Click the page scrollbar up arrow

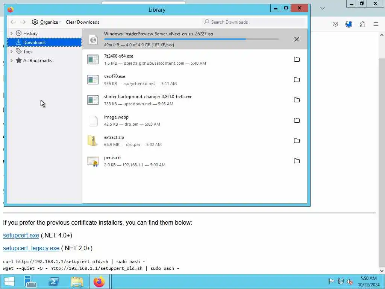click(x=382, y=35)
